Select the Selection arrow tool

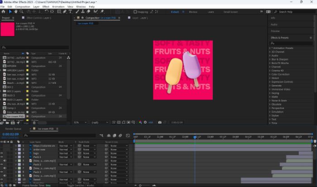click(x=10, y=12)
